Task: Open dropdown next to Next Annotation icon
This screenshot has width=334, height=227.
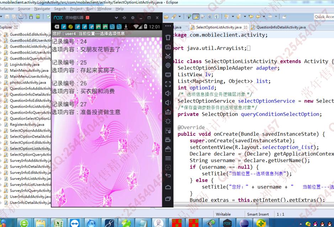Action: click(233, 17)
